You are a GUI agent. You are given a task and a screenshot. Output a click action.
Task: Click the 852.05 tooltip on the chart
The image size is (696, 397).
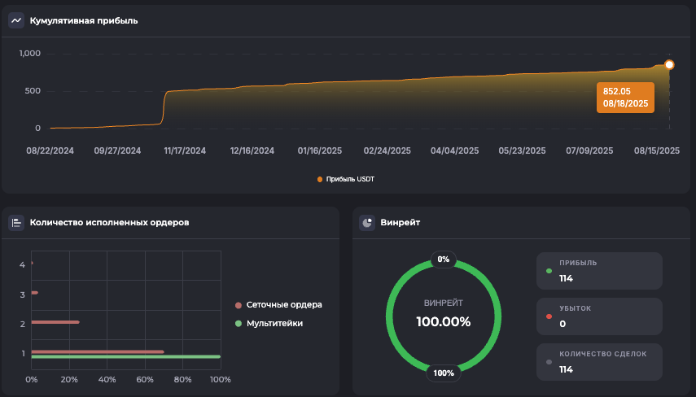pyautogui.click(x=625, y=98)
